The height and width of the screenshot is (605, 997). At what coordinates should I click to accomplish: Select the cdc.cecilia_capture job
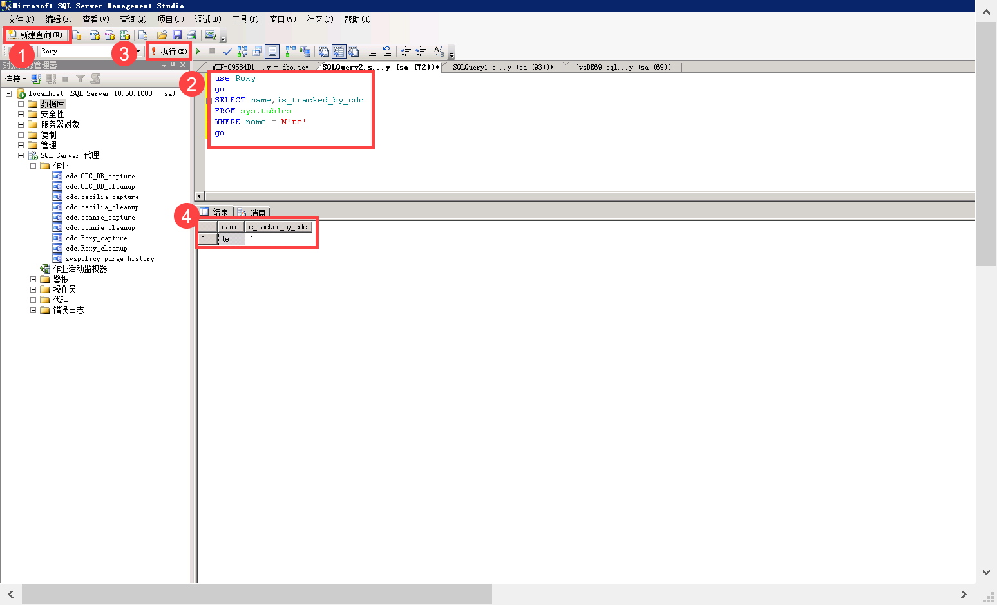102,197
